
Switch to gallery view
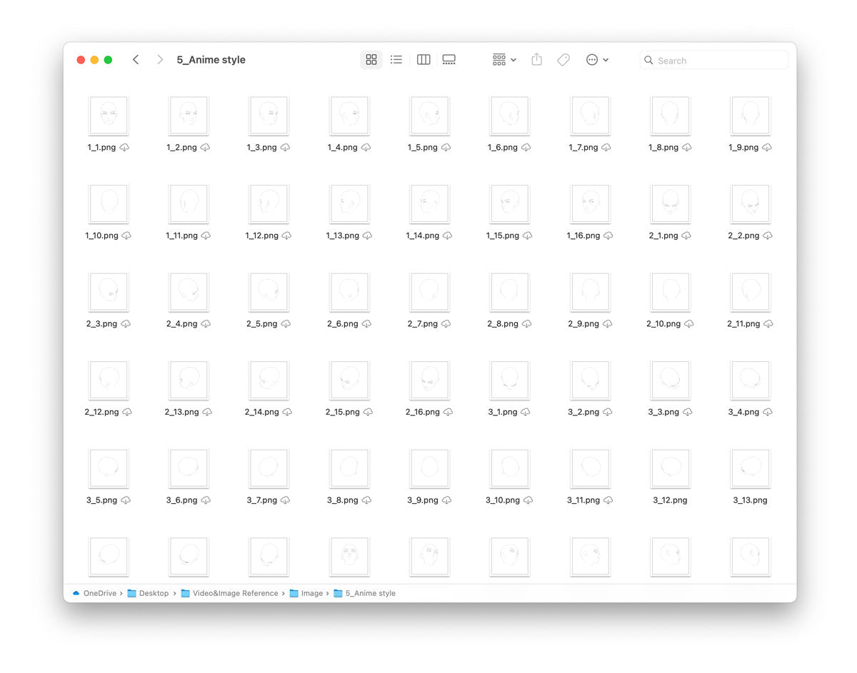(x=448, y=60)
